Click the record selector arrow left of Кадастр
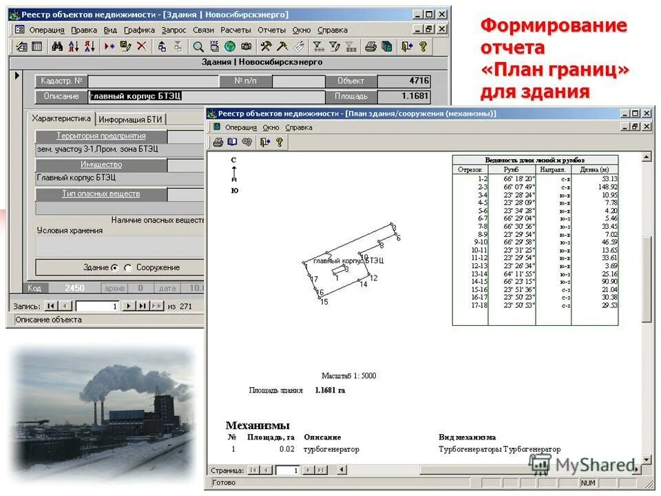 click(x=17, y=76)
